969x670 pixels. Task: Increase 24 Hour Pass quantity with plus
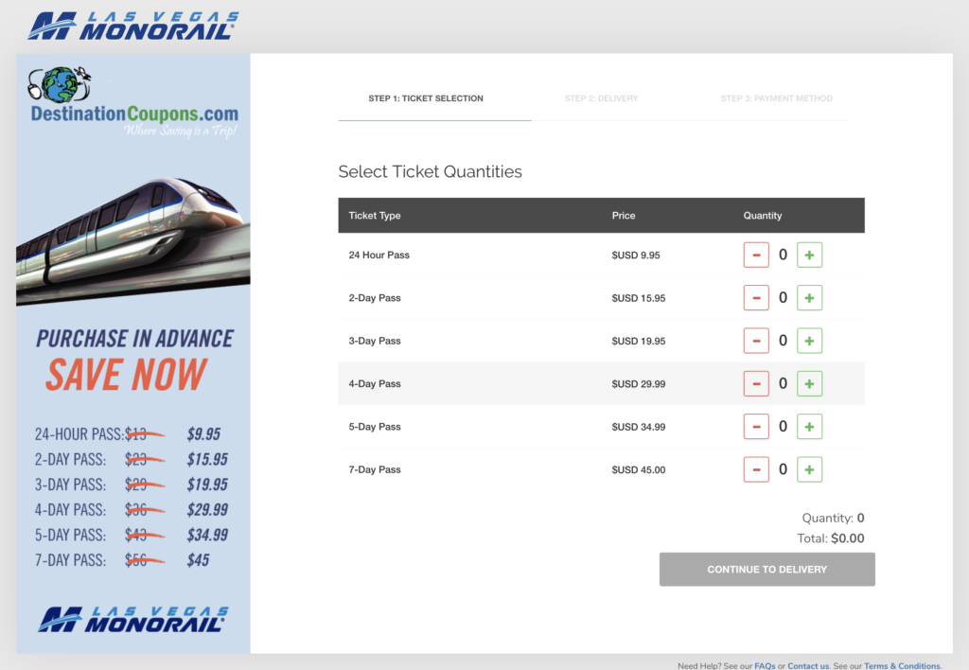[809, 255]
